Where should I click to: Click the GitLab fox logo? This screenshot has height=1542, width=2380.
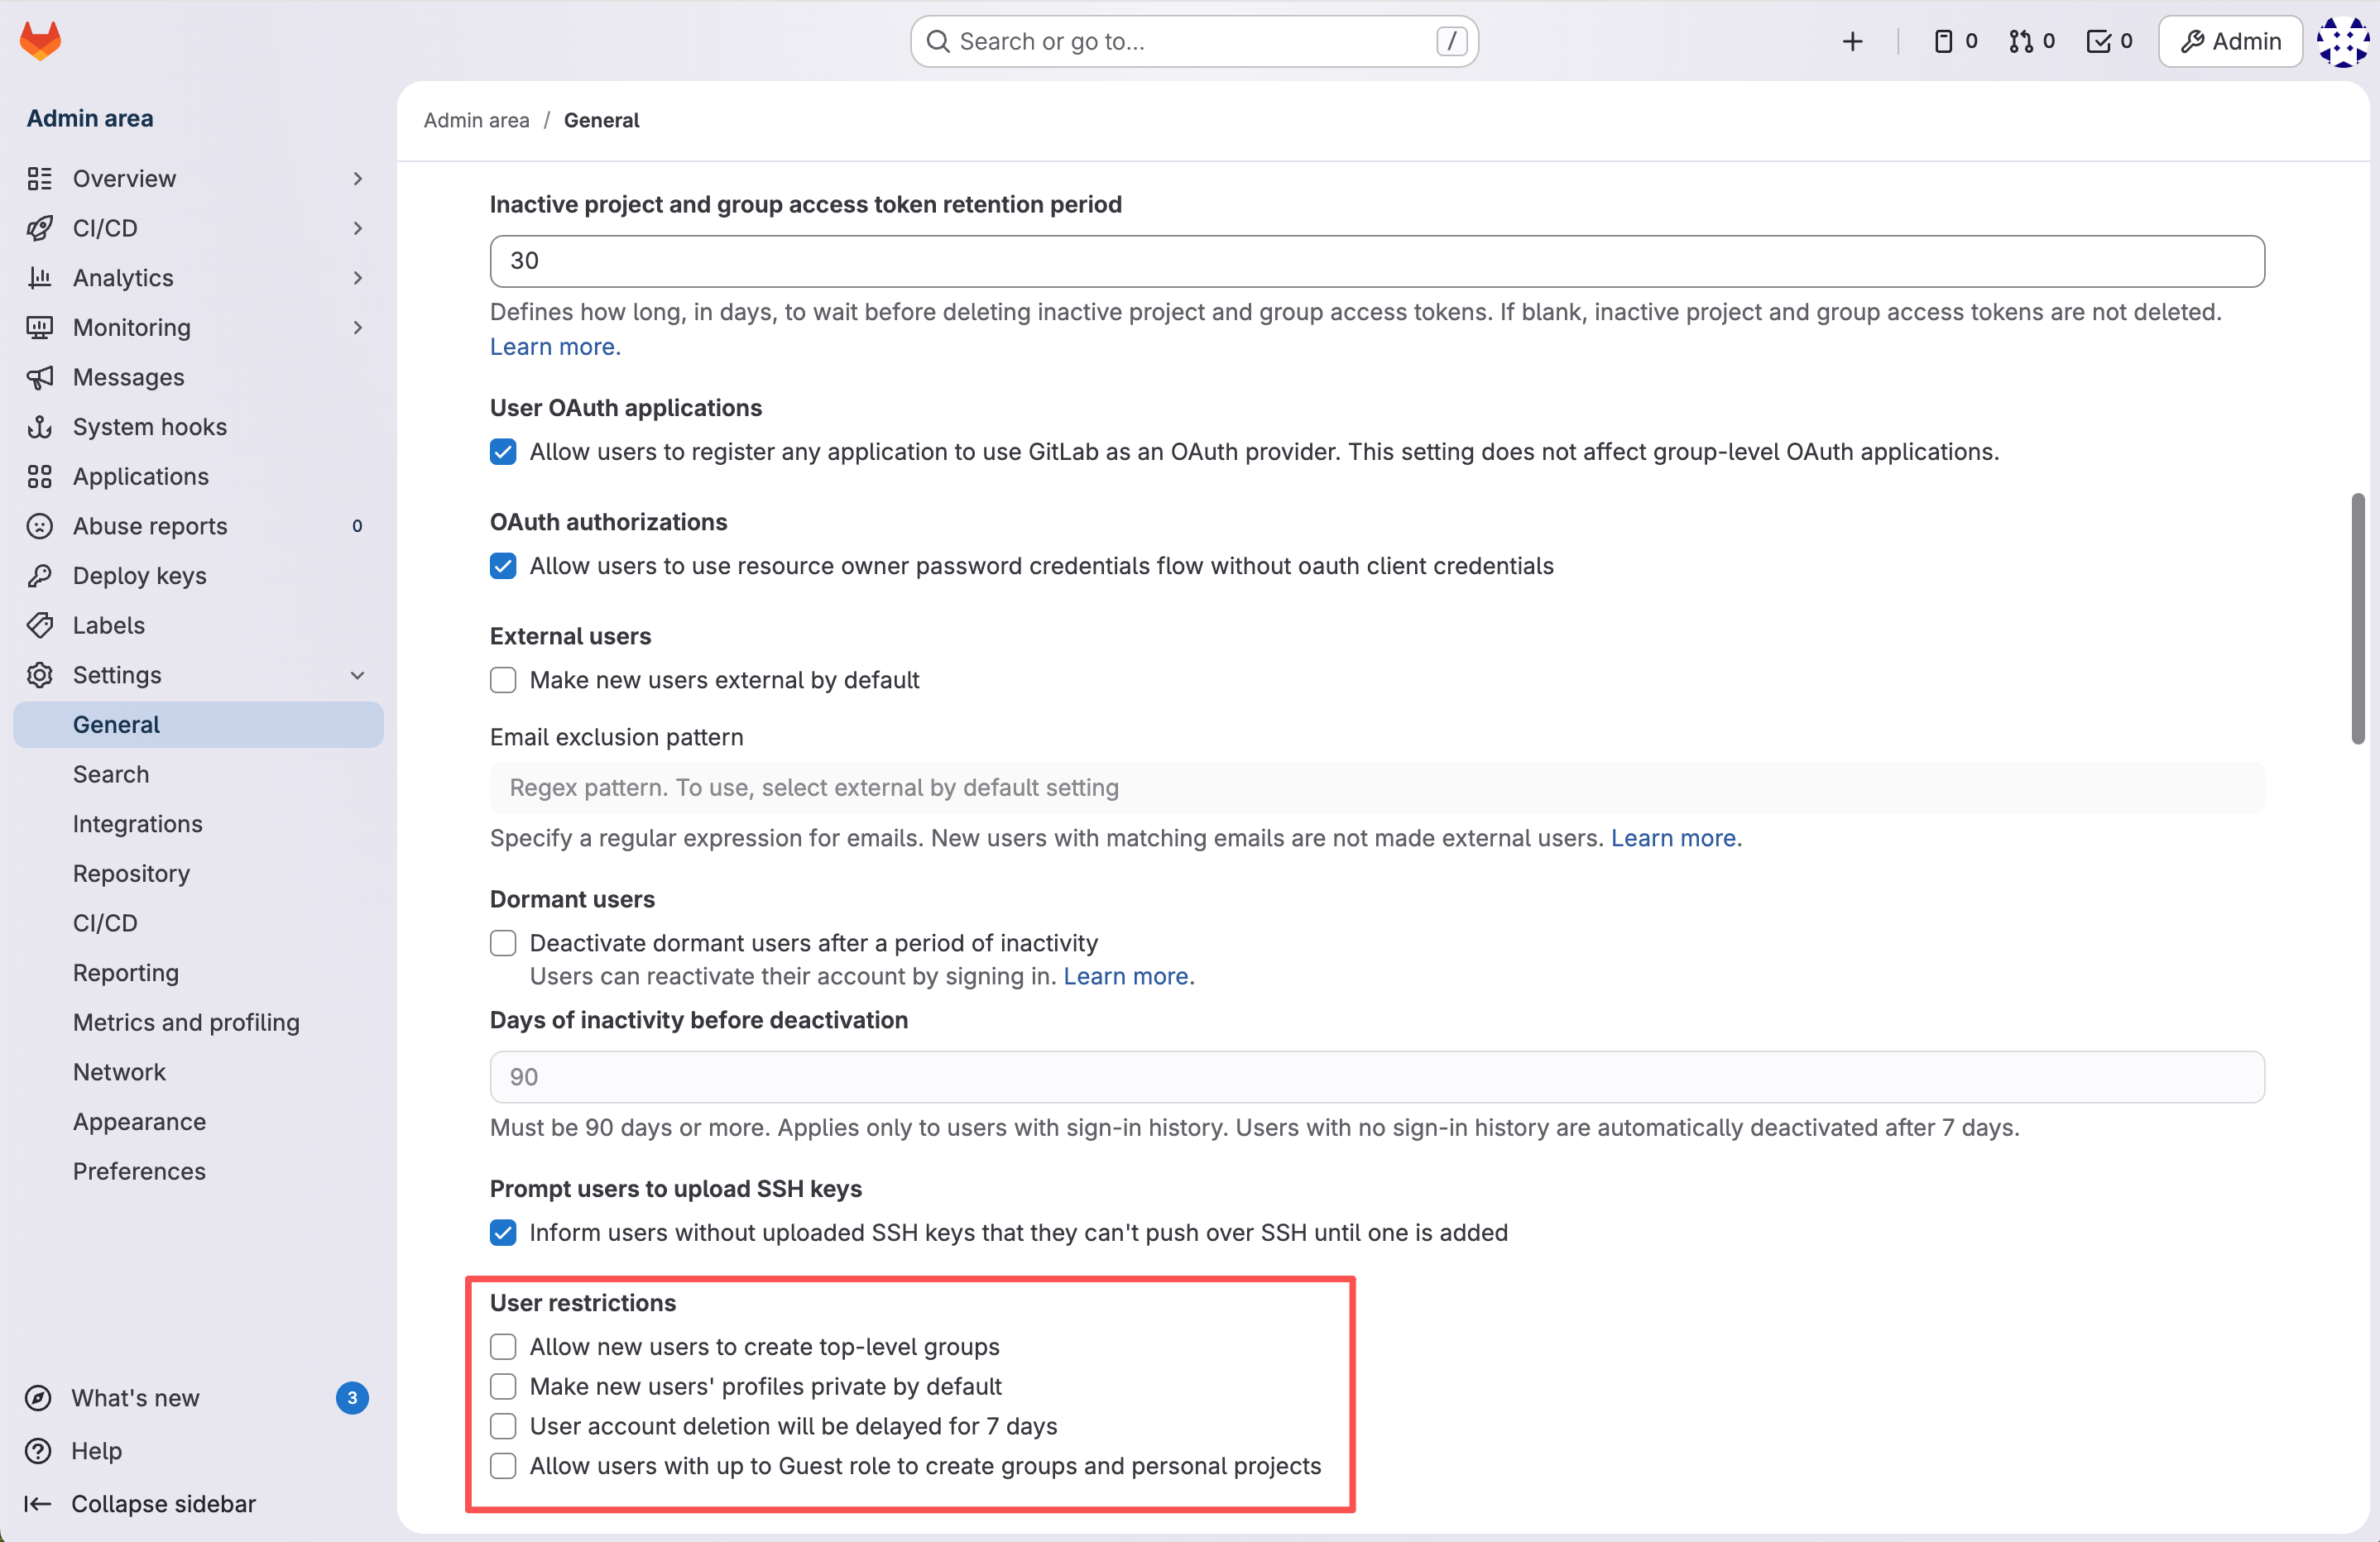(x=40, y=41)
